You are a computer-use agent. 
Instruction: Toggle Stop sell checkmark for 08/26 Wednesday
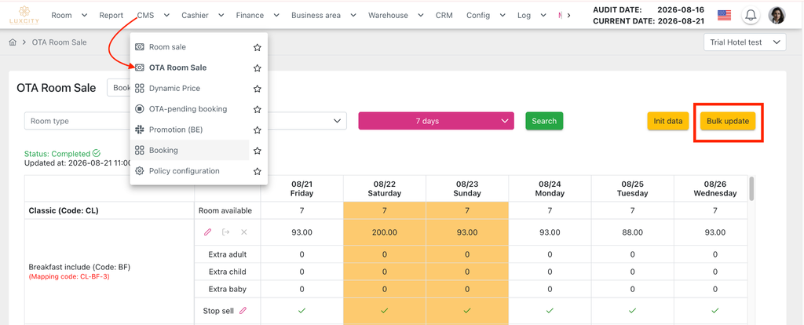(715, 310)
